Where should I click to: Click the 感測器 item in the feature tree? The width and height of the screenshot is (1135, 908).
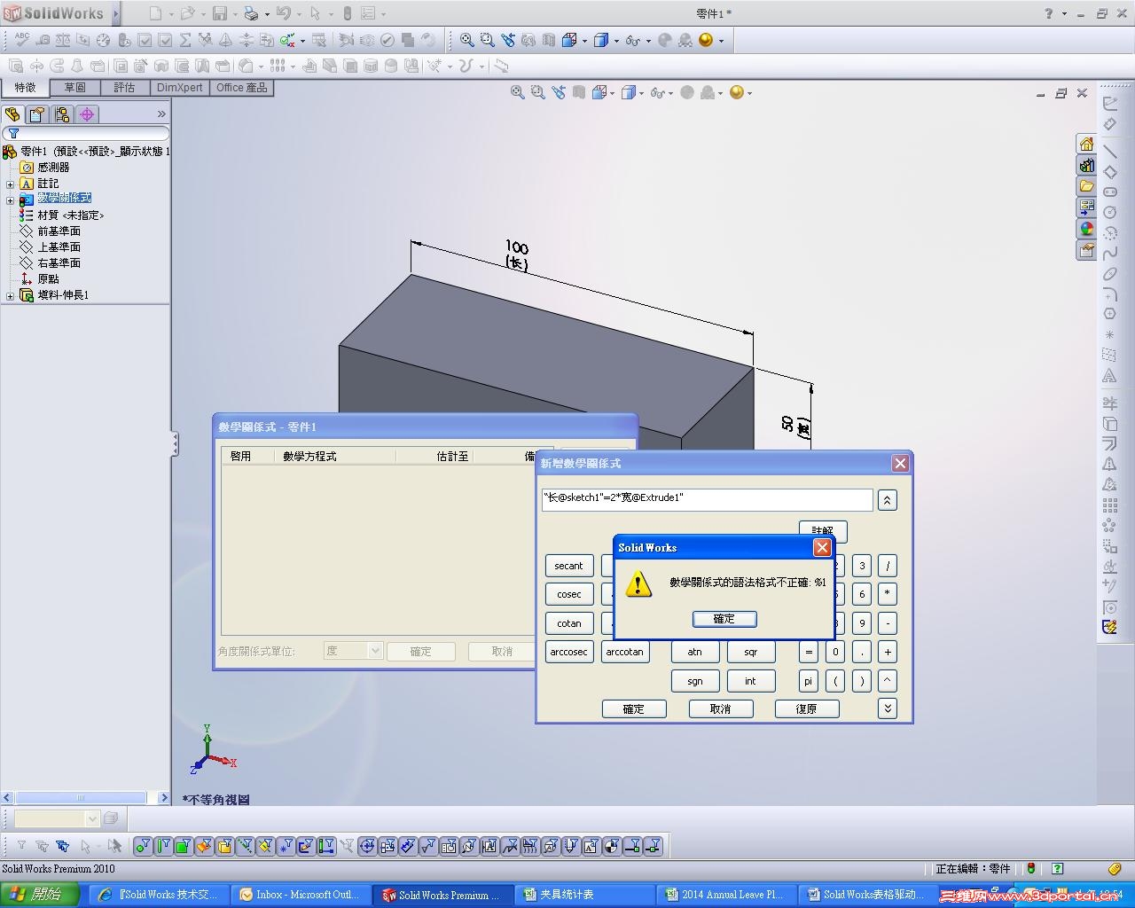coord(53,168)
